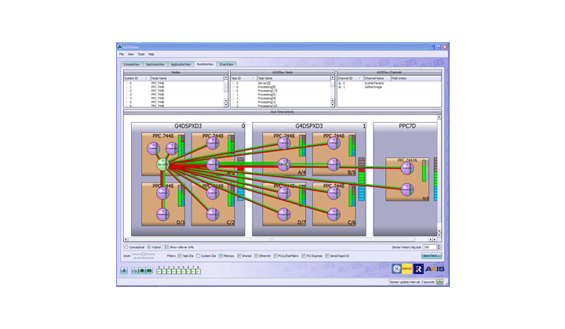Click the AXIS logo
Viewport: 565px width, 329px height.
pyautogui.click(x=435, y=269)
